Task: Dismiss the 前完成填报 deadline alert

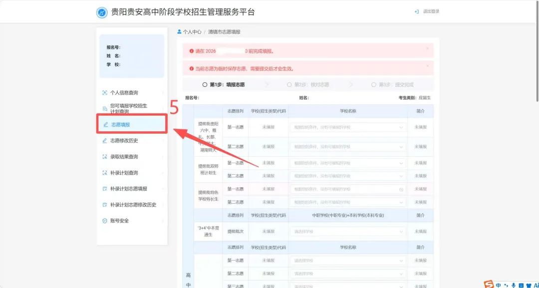Action: (428, 48)
